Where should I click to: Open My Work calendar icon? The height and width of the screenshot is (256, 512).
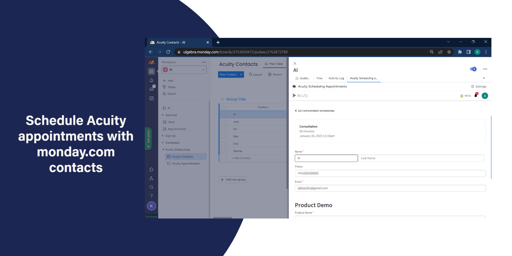pyautogui.click(x=151, y=98)
